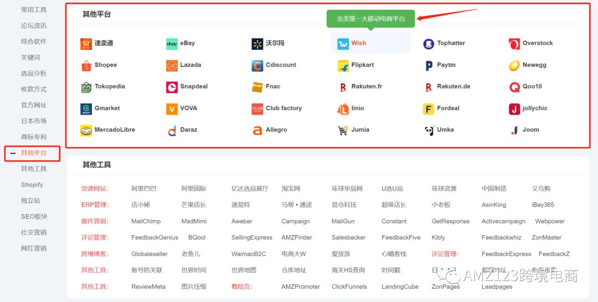The height and width of the screenshot is (302, 598).
Task: Click the Newegg yellow egg icon
Action: [514, 65]
